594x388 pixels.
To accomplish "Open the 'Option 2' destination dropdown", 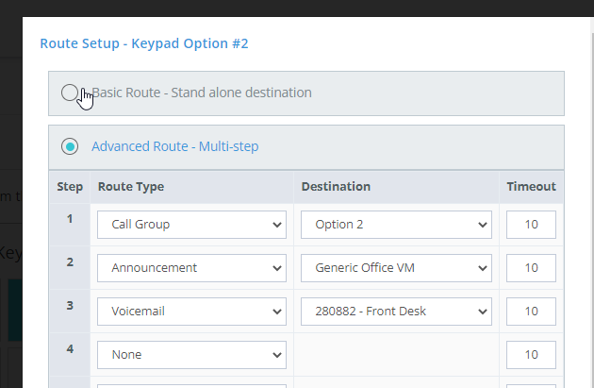I will [x=396, y=225].
